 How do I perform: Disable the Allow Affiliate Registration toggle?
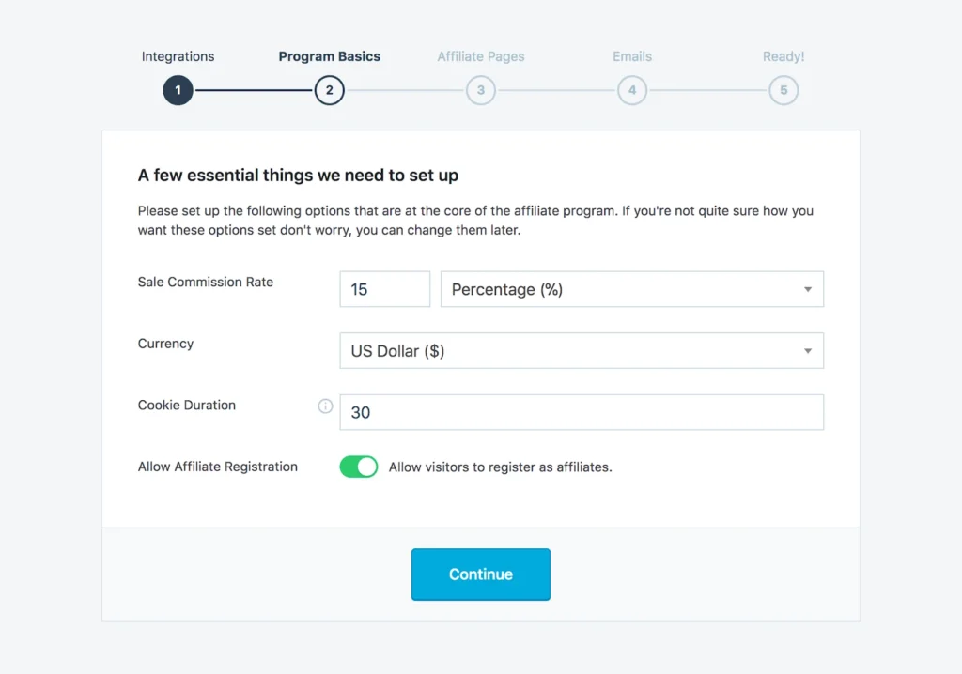pyautogui.click(x=358, y=467)
